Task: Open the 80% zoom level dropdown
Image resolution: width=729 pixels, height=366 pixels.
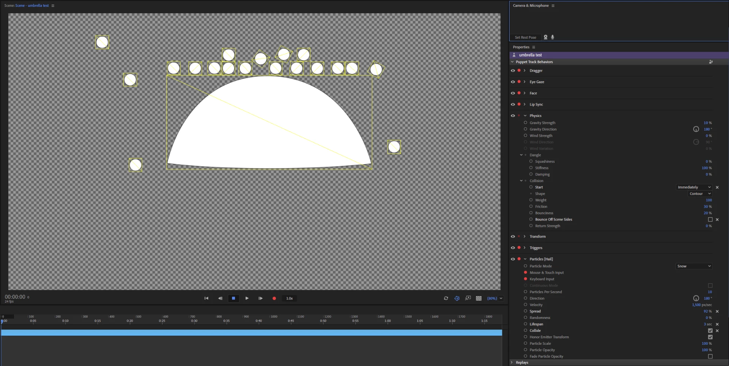Action: (495, 298)
